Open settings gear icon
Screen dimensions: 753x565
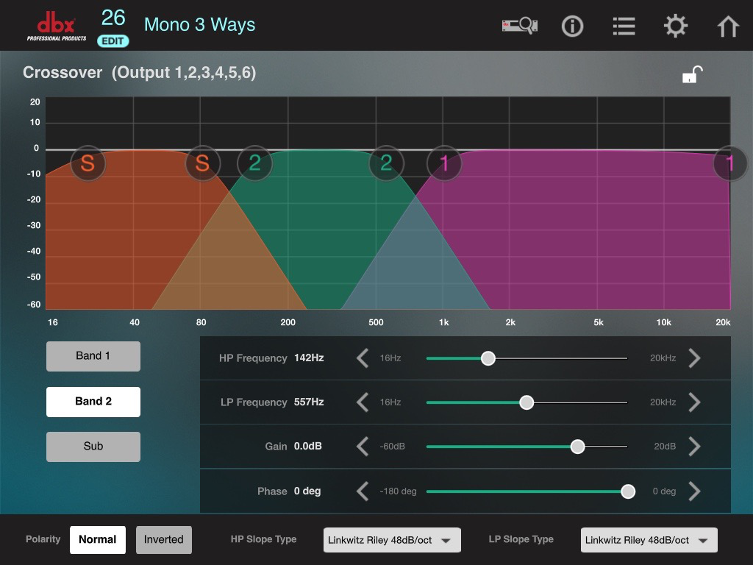click(x=676, y=26)
